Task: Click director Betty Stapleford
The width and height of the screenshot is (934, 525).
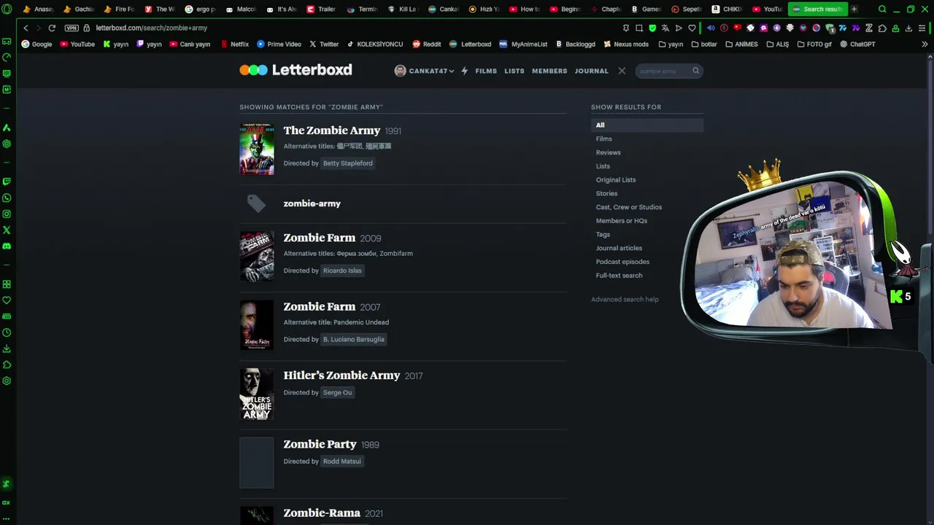Action: pos(347,163)
